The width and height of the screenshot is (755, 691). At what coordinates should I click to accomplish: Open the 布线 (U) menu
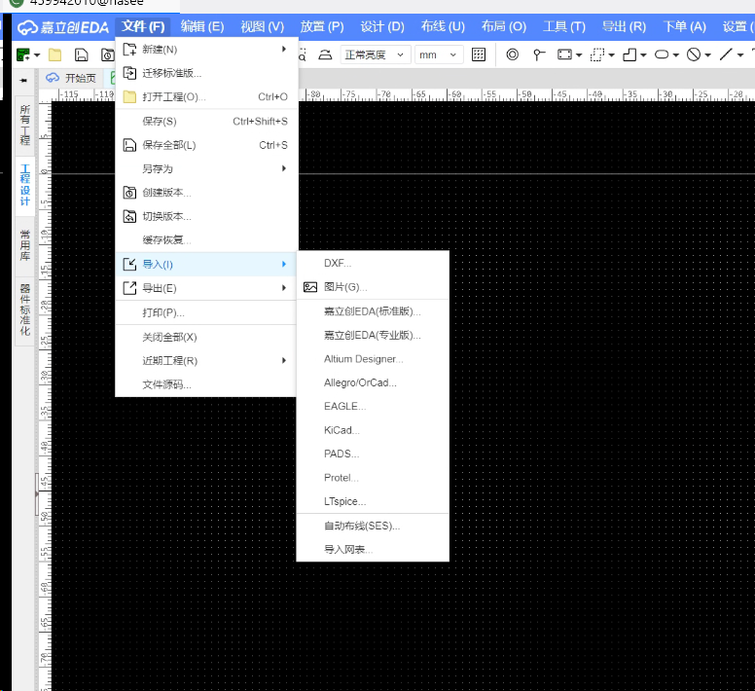[443, 26]
